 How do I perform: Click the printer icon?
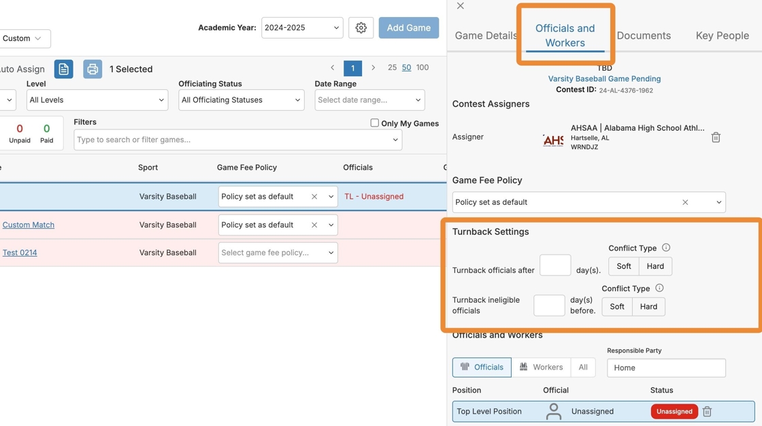tap(93, 69)
